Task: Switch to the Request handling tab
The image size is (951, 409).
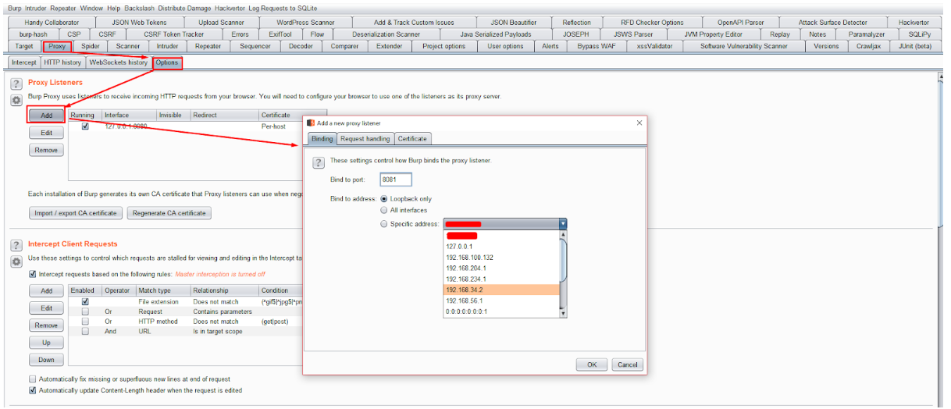Action: [x=365, y=138]
